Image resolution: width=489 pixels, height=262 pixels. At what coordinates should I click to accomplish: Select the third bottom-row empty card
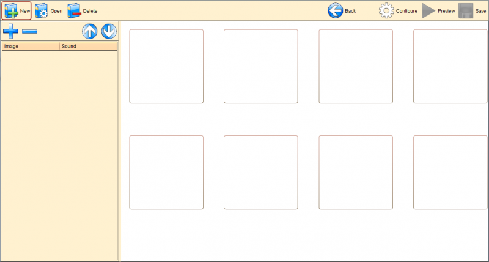pyautogui.click(x=356, y=172)
